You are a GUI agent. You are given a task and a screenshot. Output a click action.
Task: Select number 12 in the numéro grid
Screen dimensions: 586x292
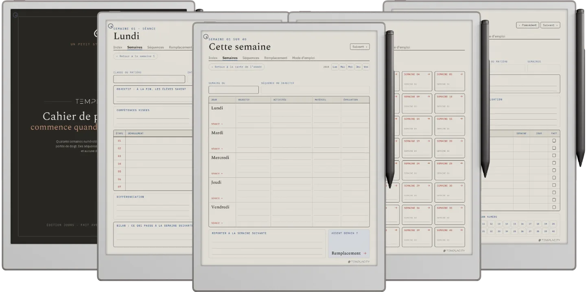pos(491,224)
